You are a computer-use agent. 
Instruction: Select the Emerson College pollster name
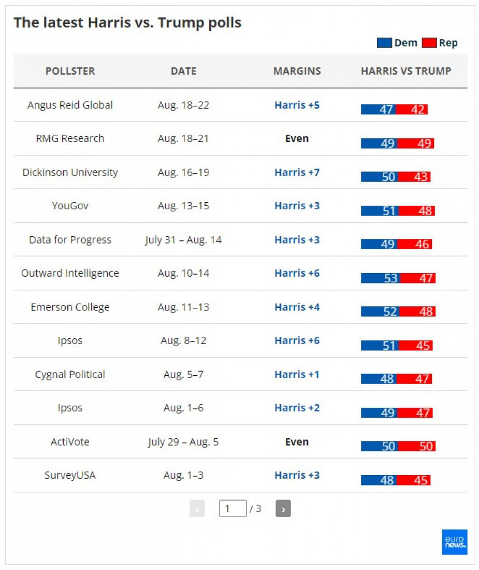coord(70,307)
